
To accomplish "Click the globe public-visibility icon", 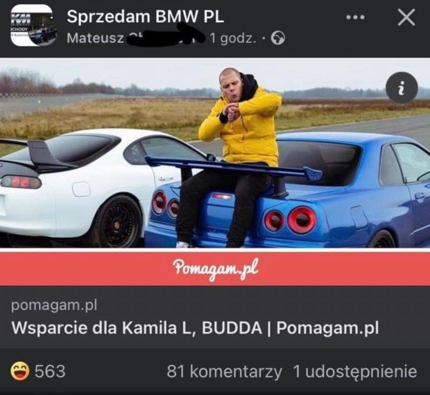I will [278, 38].
